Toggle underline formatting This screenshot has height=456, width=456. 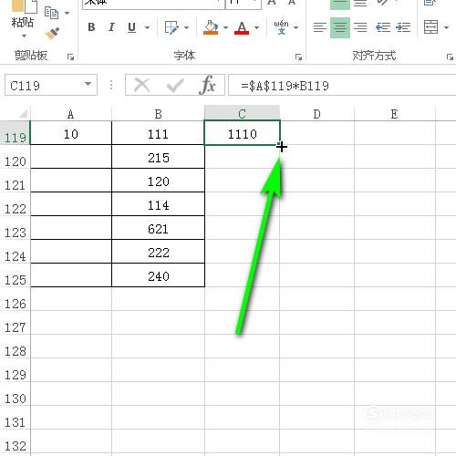tap(131, 27)
